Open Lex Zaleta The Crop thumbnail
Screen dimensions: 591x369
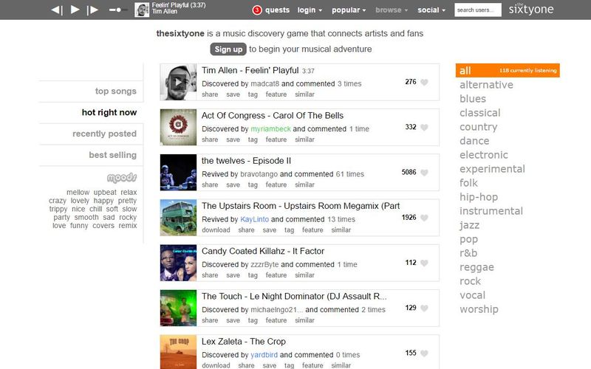178,352
